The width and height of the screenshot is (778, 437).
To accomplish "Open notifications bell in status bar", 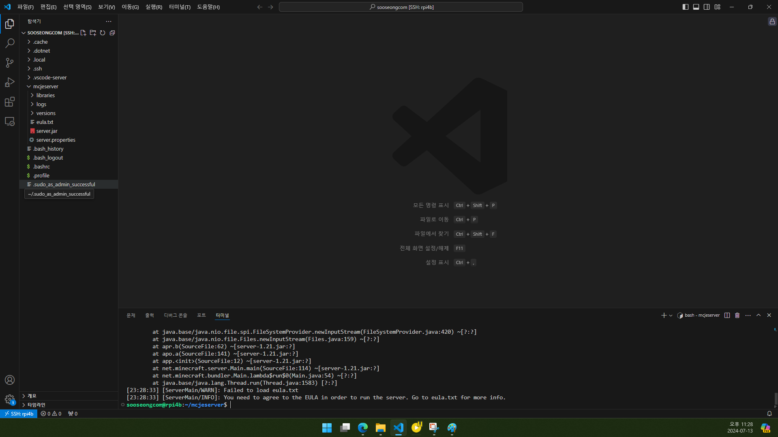I will (769, 414).
